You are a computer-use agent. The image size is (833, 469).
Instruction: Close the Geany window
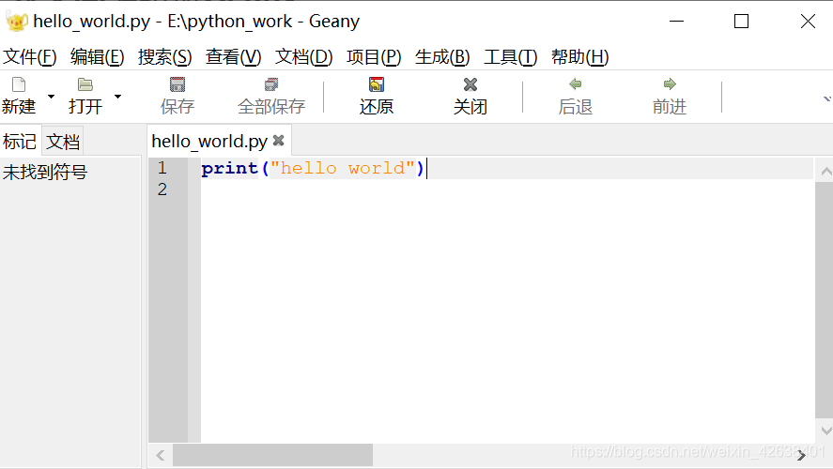pos(808,22)
